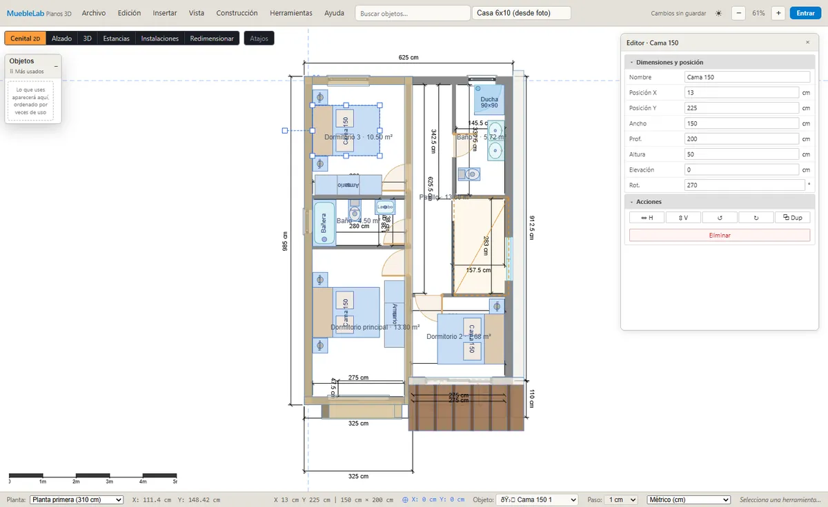Open the Planta primera floor dropdown
The height and width of the screenshot is (507, 828).
[77, 499]
